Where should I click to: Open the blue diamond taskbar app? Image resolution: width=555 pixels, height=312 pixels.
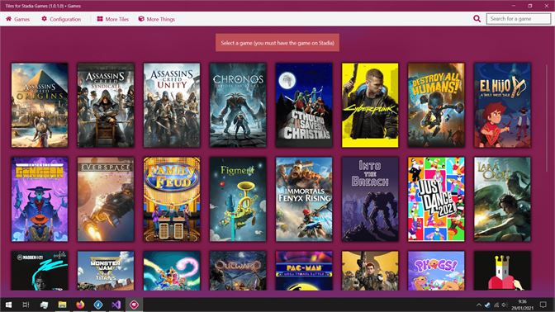[98, 305]
